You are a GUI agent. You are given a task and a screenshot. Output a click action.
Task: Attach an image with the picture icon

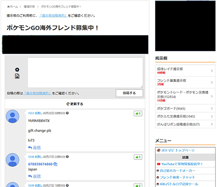[x=17, y=76]
